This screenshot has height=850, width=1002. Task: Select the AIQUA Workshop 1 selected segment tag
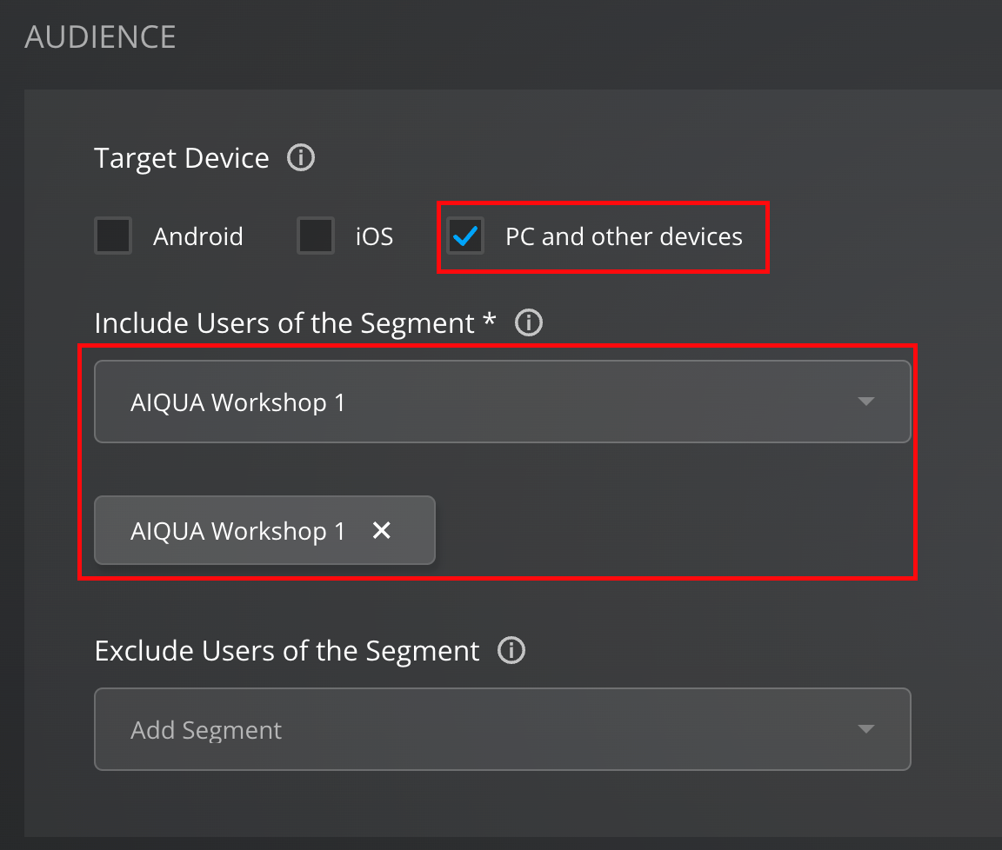click(x=237, y=531)
